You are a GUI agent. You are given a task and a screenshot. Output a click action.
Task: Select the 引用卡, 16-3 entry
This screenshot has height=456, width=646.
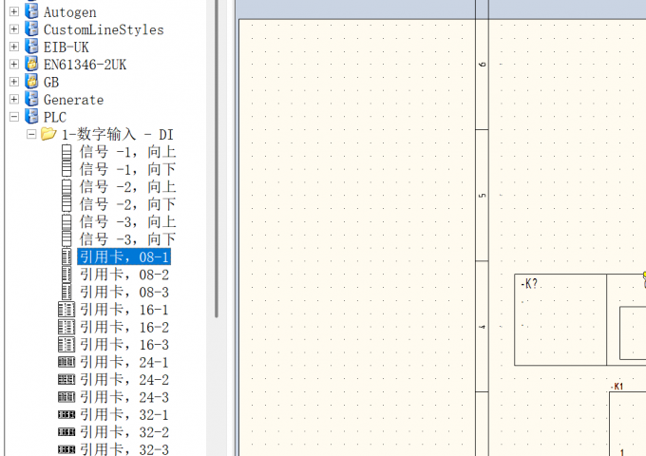pyautogui.click(x=124, y=345)
